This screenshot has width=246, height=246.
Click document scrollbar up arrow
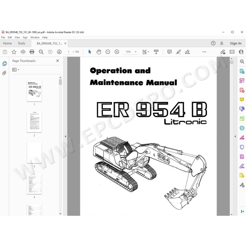tap(232, 59)
